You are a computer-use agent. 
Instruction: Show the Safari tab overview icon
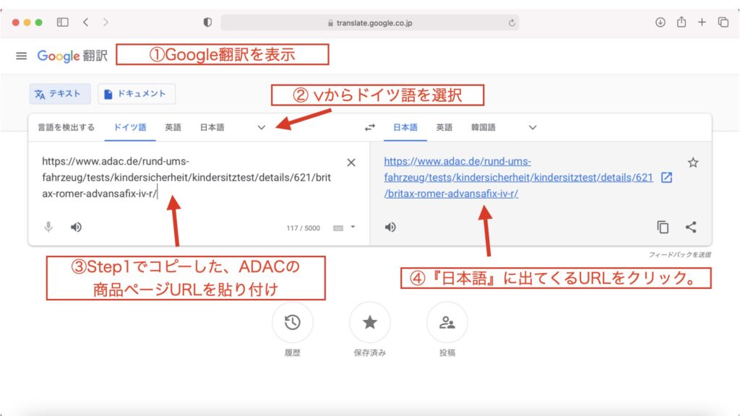pyautogui.click(x=723, y=22)
